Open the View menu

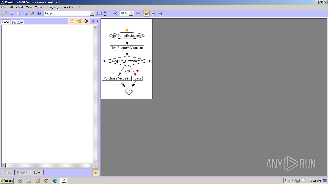[x=29, y=7]
